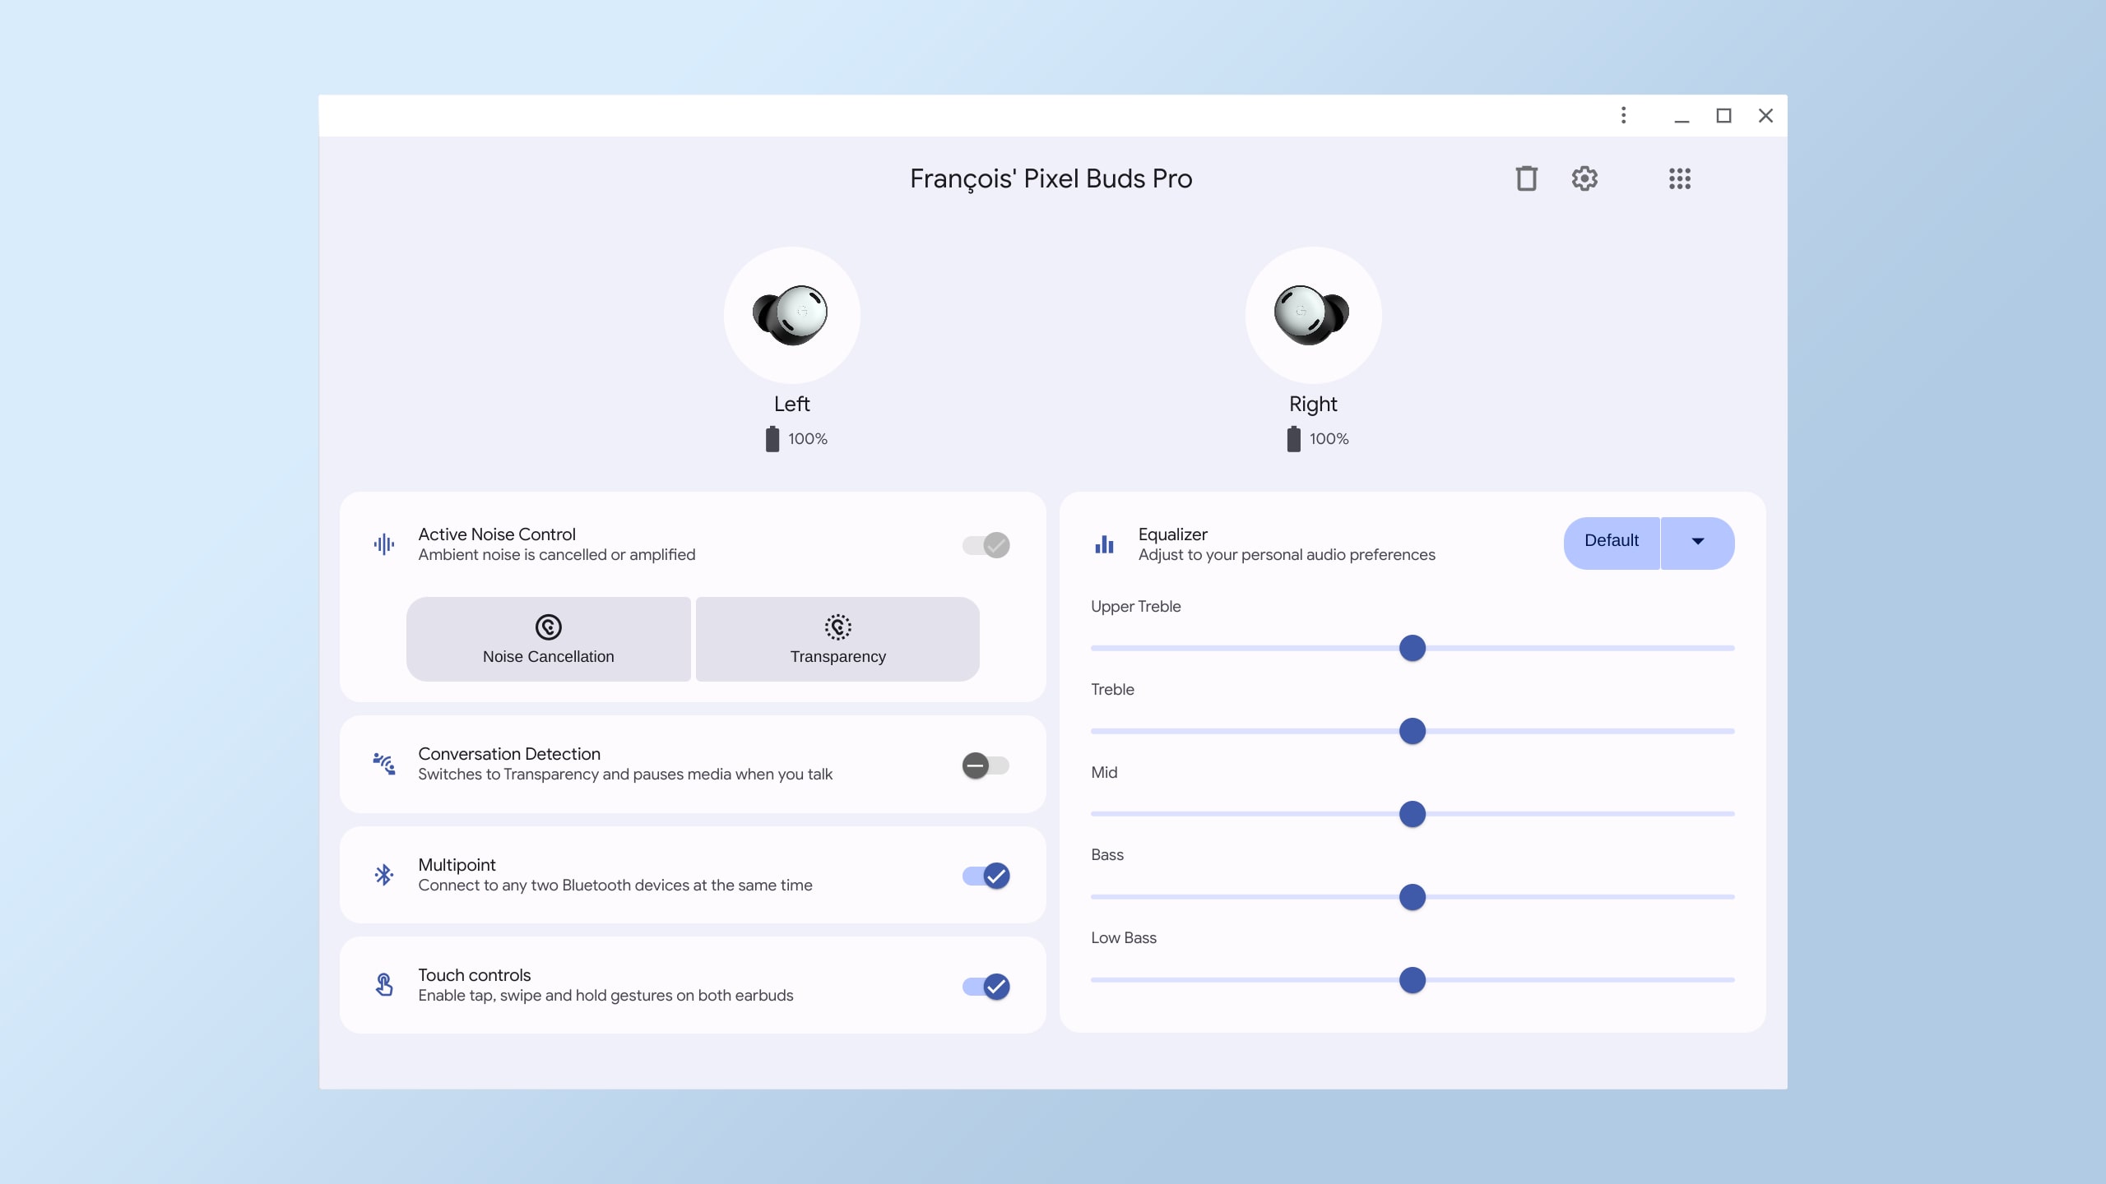Toggle Active Noise Control on
The width and height of the screenshot is (2106, 1184).
pos(985,545)
